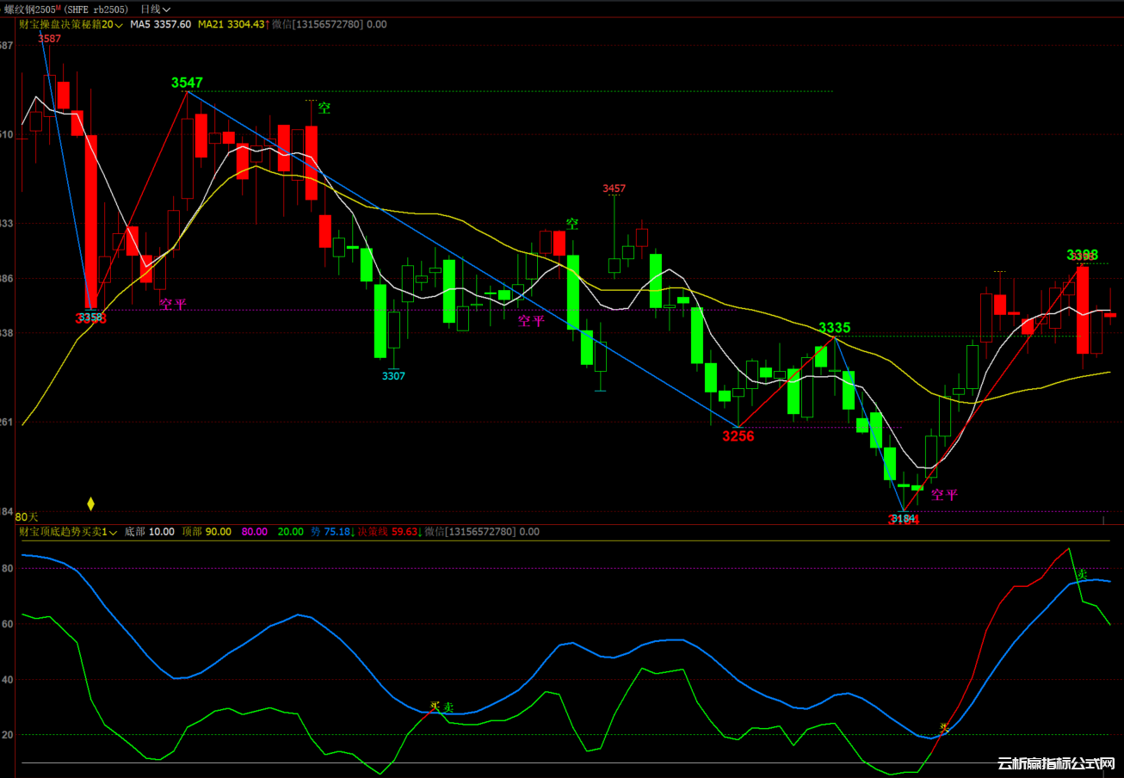Click the green 3398 peak label
The image size is (1124, 778).
pyautogui.click(x=1082, y=255)
